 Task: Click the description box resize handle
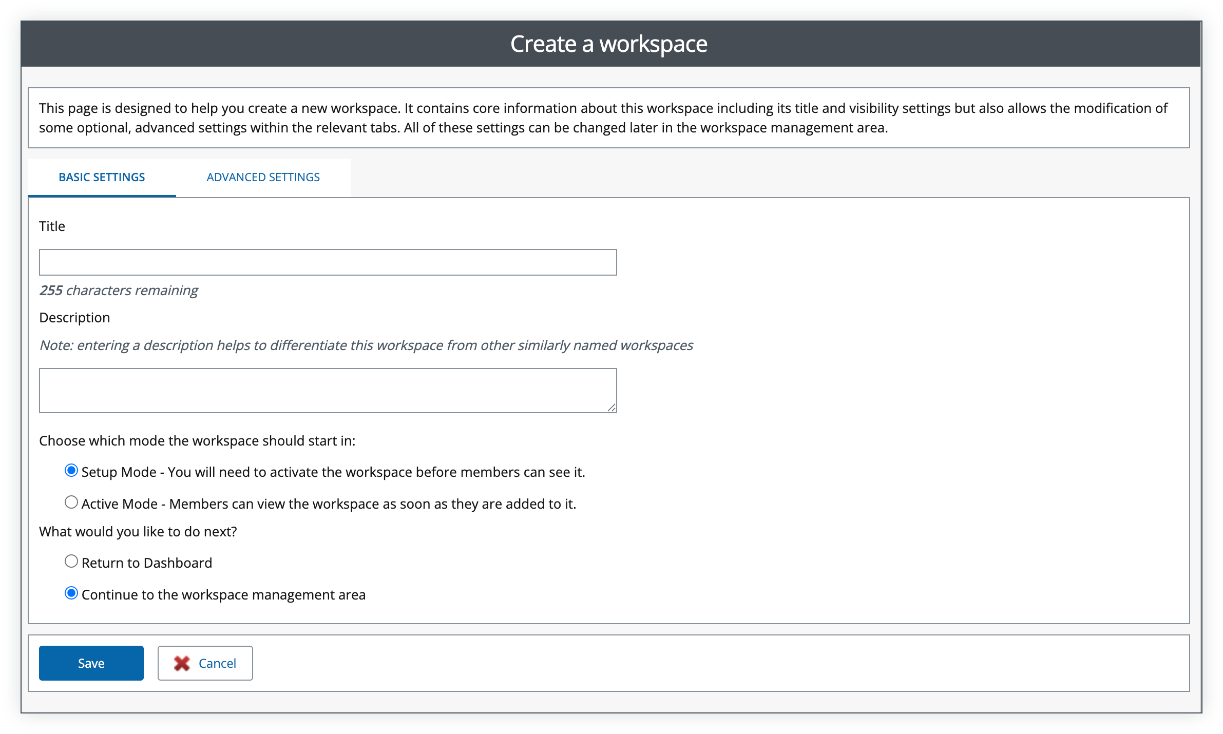(x=611, y=408)
